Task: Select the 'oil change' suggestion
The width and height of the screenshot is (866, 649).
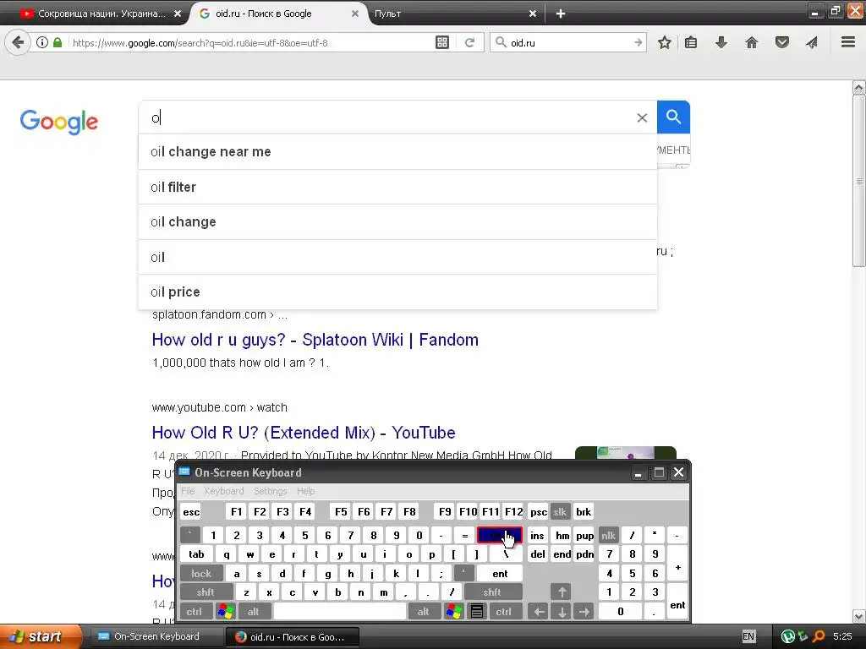Action: (397, 222)
